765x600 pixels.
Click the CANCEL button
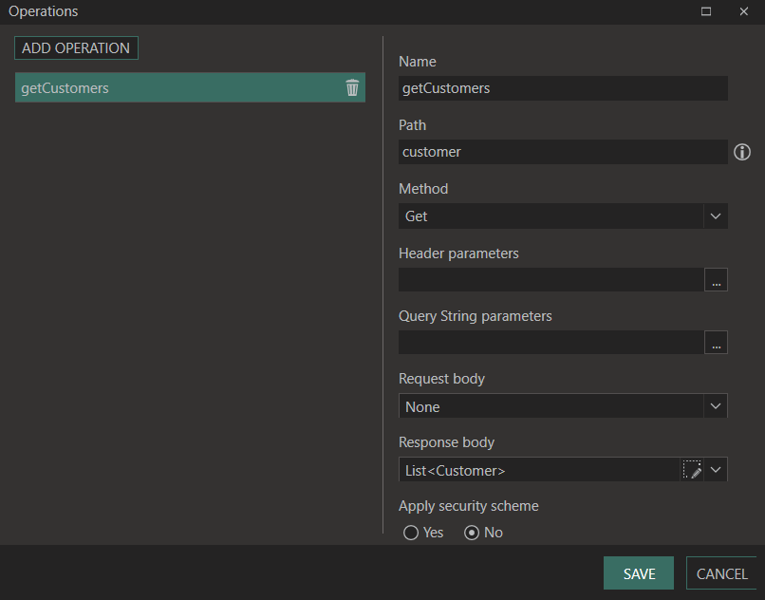pos(721,573)
